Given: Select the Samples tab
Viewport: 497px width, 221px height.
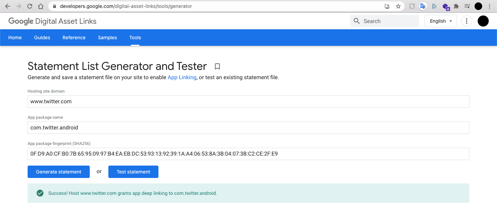Looking at the screenshot, I should coord(107,38).
